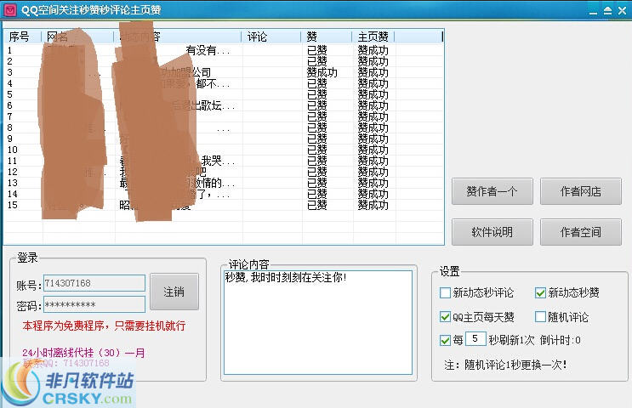Click the refresh seconds field showing 5
The width and height of the screenshot is (632, 408).
[x=475, y=340]
